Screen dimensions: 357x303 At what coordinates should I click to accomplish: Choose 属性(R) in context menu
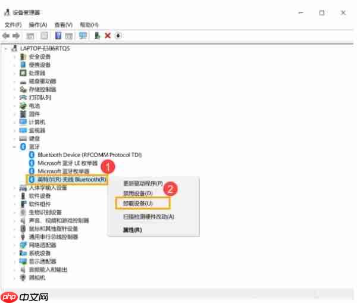click(133, 230)
